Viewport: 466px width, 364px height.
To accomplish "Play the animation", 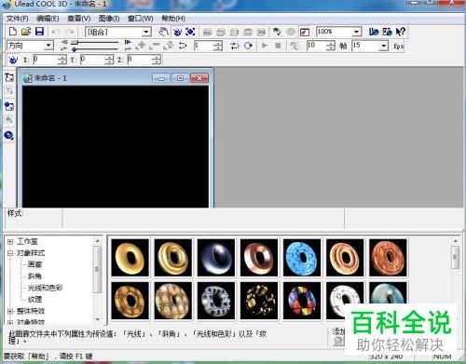I will coord(265,46).
